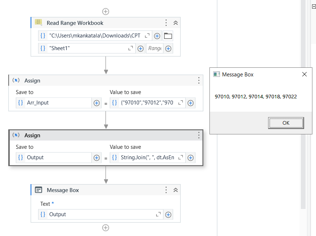Open options menu of first Assign activity
This screenshot has height=236, width=316.
[x=199, y=80]
